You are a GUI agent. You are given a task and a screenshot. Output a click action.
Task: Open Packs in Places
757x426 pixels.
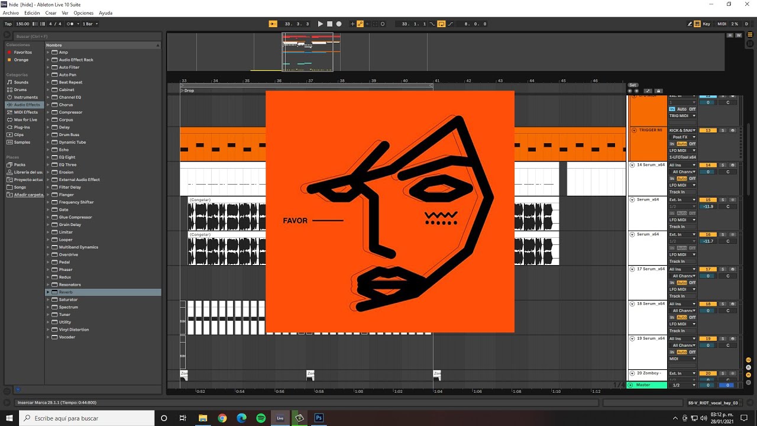pos(20,164)
